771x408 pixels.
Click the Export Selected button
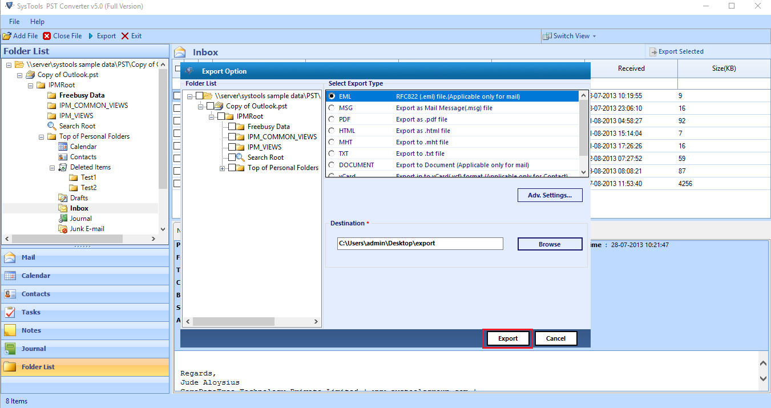pyautogui.click(x=677, y=51)
